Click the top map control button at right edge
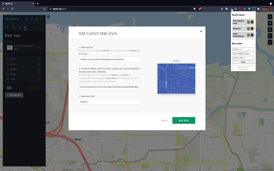This screenshot has width=274, height=171. [x=270, y=17]
